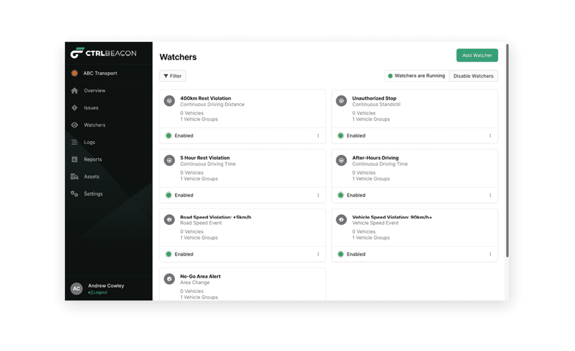The image size is (575, 351).
Task: Open options menu for 5 Hour Rest Violation
Action: tap(318, 195)
